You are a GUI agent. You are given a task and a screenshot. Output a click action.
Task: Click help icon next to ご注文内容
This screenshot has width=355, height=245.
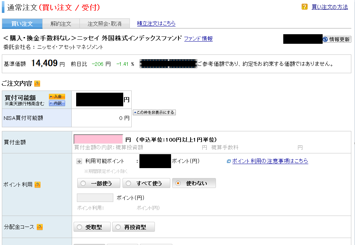(37, 84)
